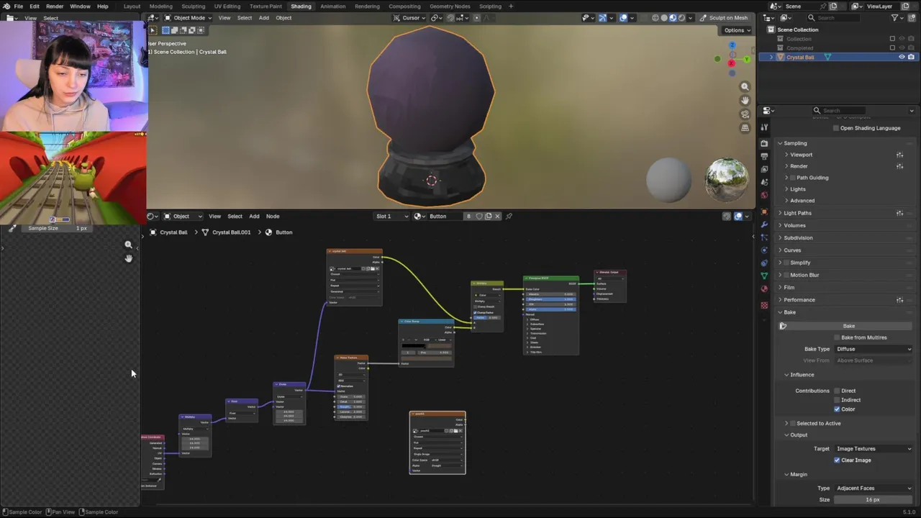The height and width of the screenshot is (518, 921).
Task: Open the Output properties tab
Action: point(764,156)
